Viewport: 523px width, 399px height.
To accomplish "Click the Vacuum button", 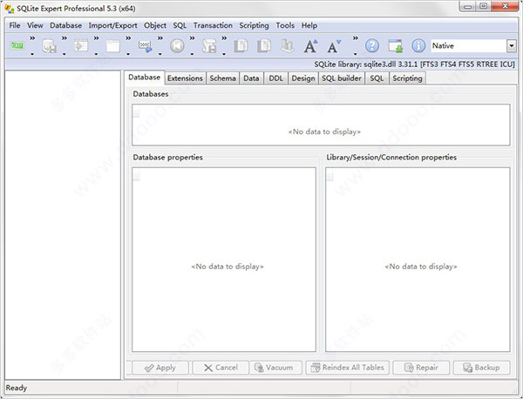I will (275, 368).
